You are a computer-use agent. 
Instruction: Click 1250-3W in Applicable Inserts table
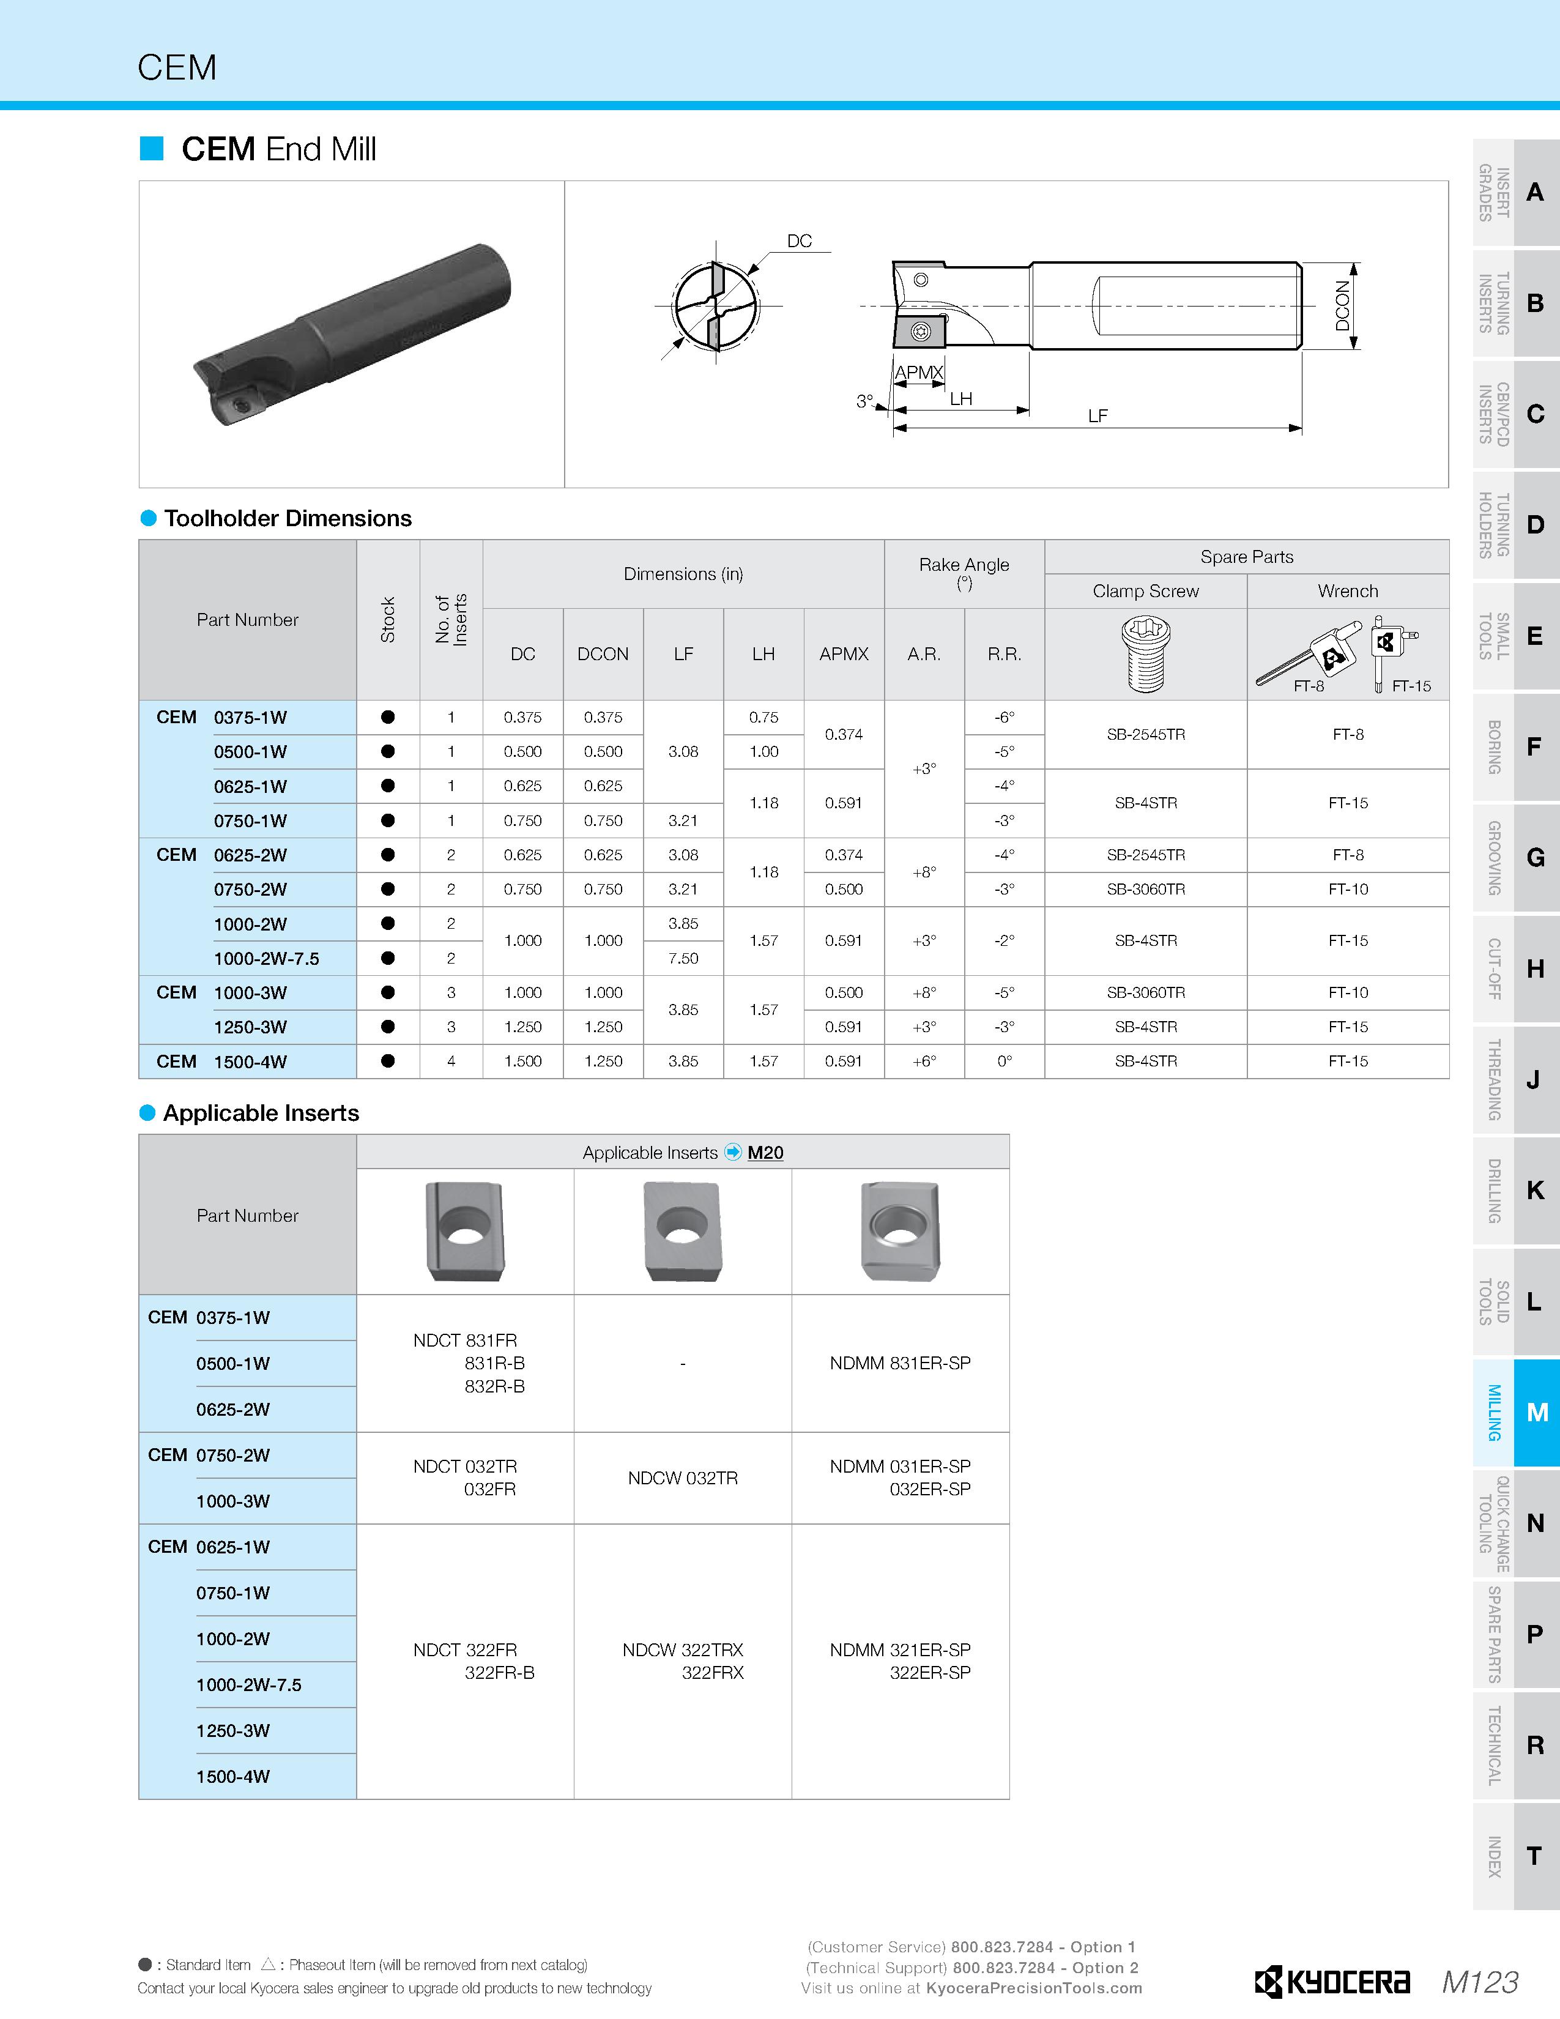tap(233, 1731)
